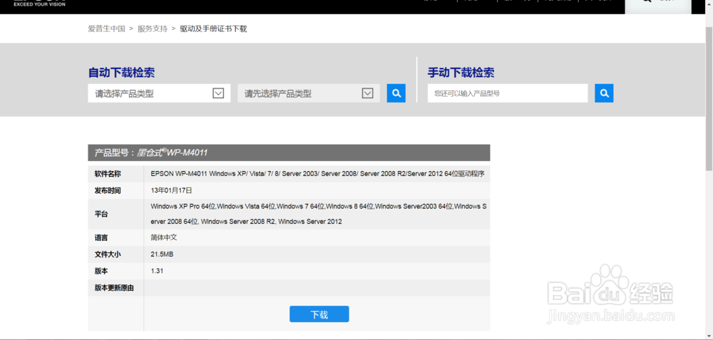Open the 请选择产品类型 dropdown
713x340 pixels.
pyautogui.click(x=159, y=93)
